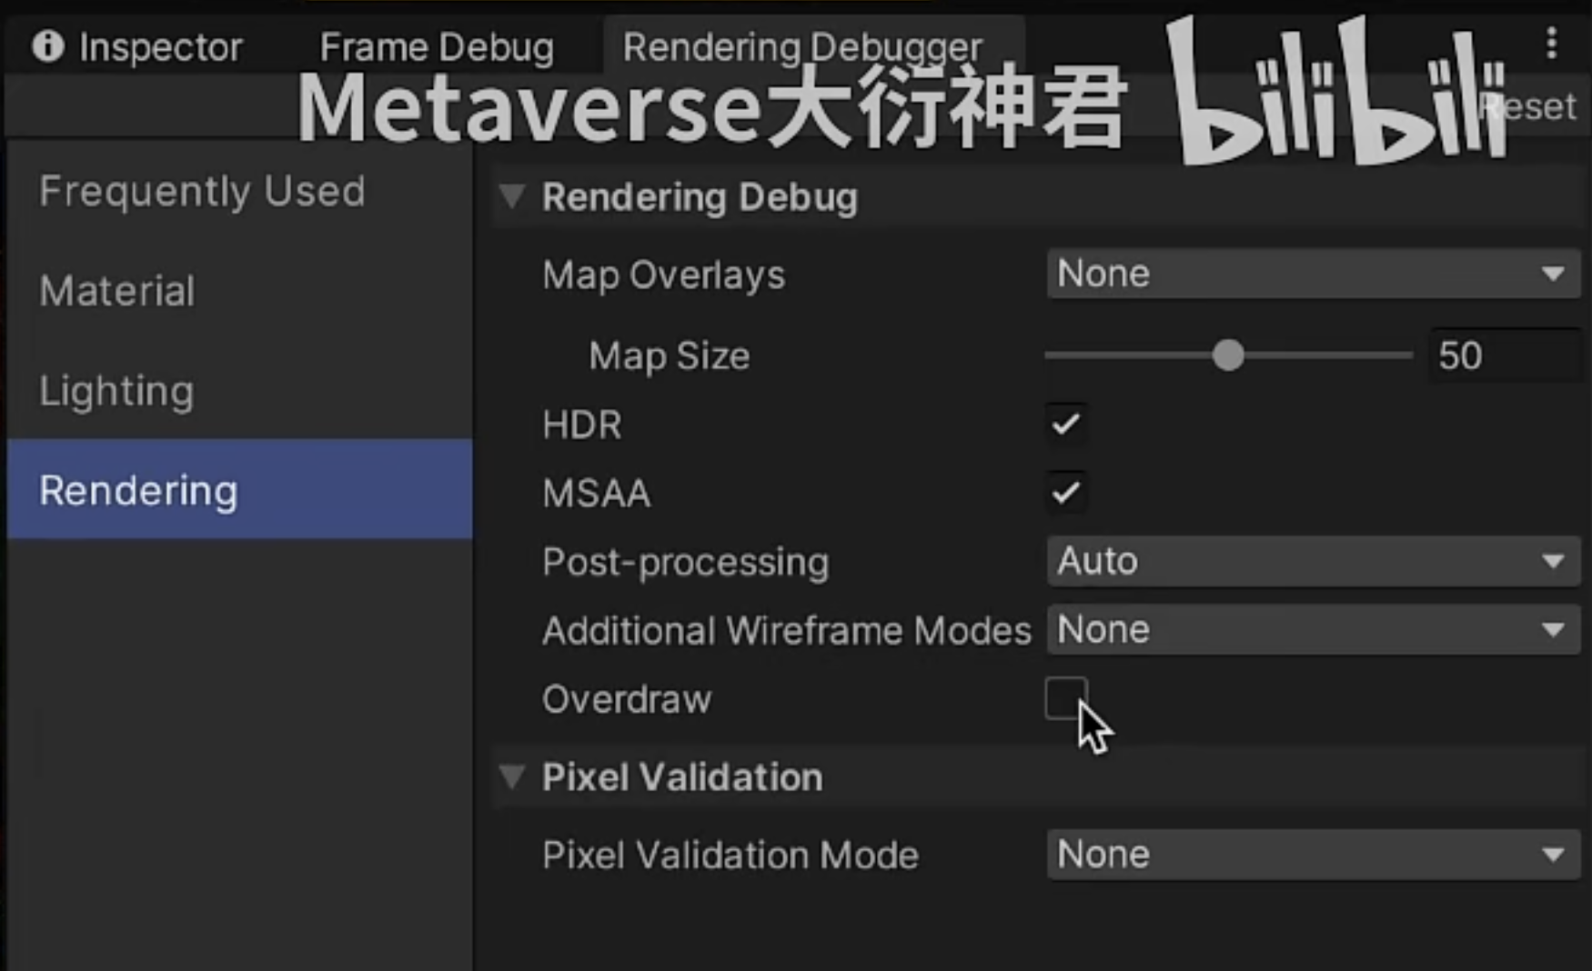The width and height of the screenshot is (1592, 971).
Task: Select the Rendering Debugger tab
Action: pos(802,45)
